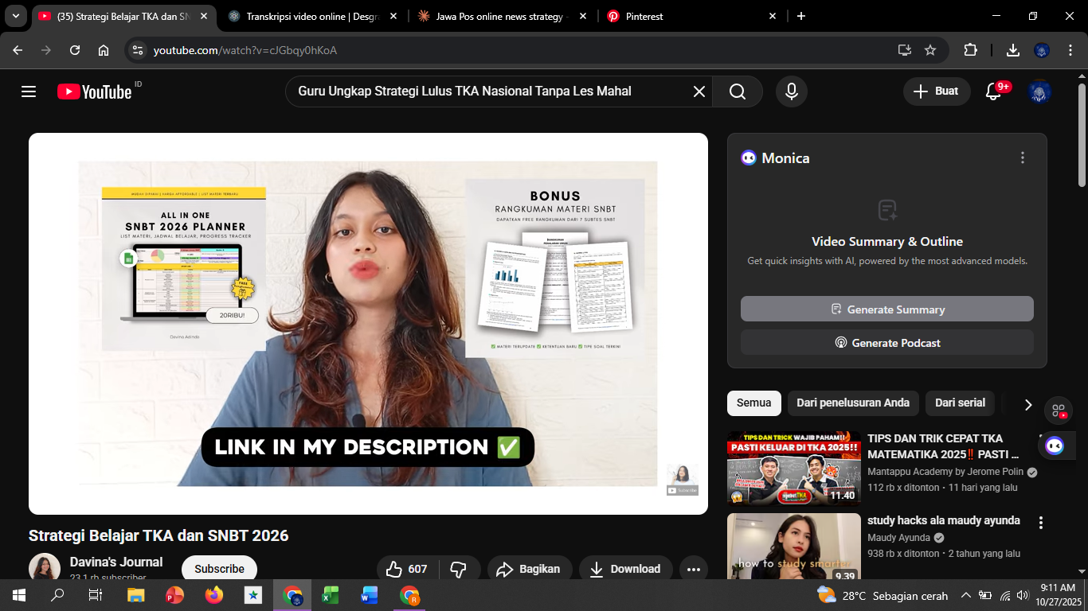Viewport: 1088px width, 611px height.
Task: Click the Generate Podcast button
Action: (x=886, y=342)
